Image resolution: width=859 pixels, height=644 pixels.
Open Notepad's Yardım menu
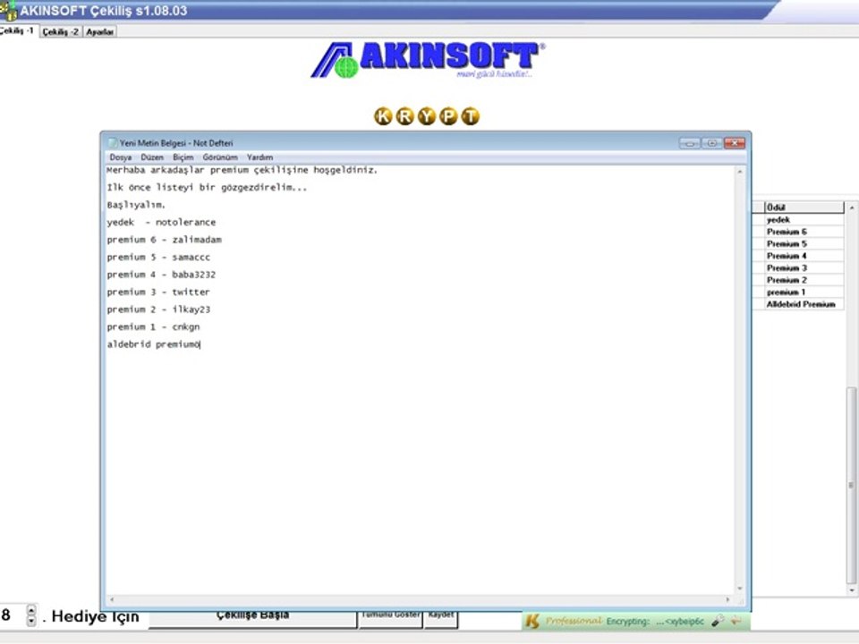point(259,157)
